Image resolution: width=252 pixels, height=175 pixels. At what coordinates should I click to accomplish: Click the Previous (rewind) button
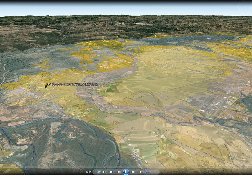point(119,172)
